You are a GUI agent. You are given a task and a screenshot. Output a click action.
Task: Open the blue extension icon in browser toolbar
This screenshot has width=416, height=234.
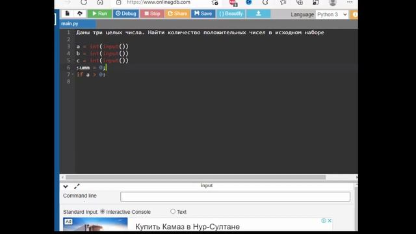click(248, 3)
